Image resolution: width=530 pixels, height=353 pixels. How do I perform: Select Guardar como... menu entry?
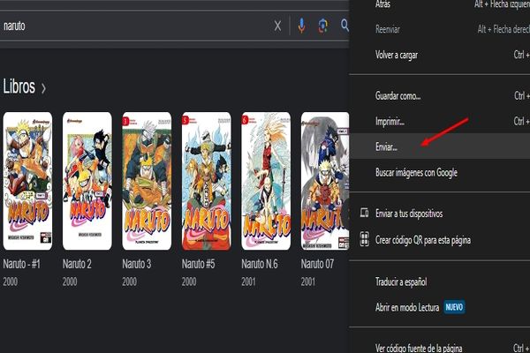(439, 96)
